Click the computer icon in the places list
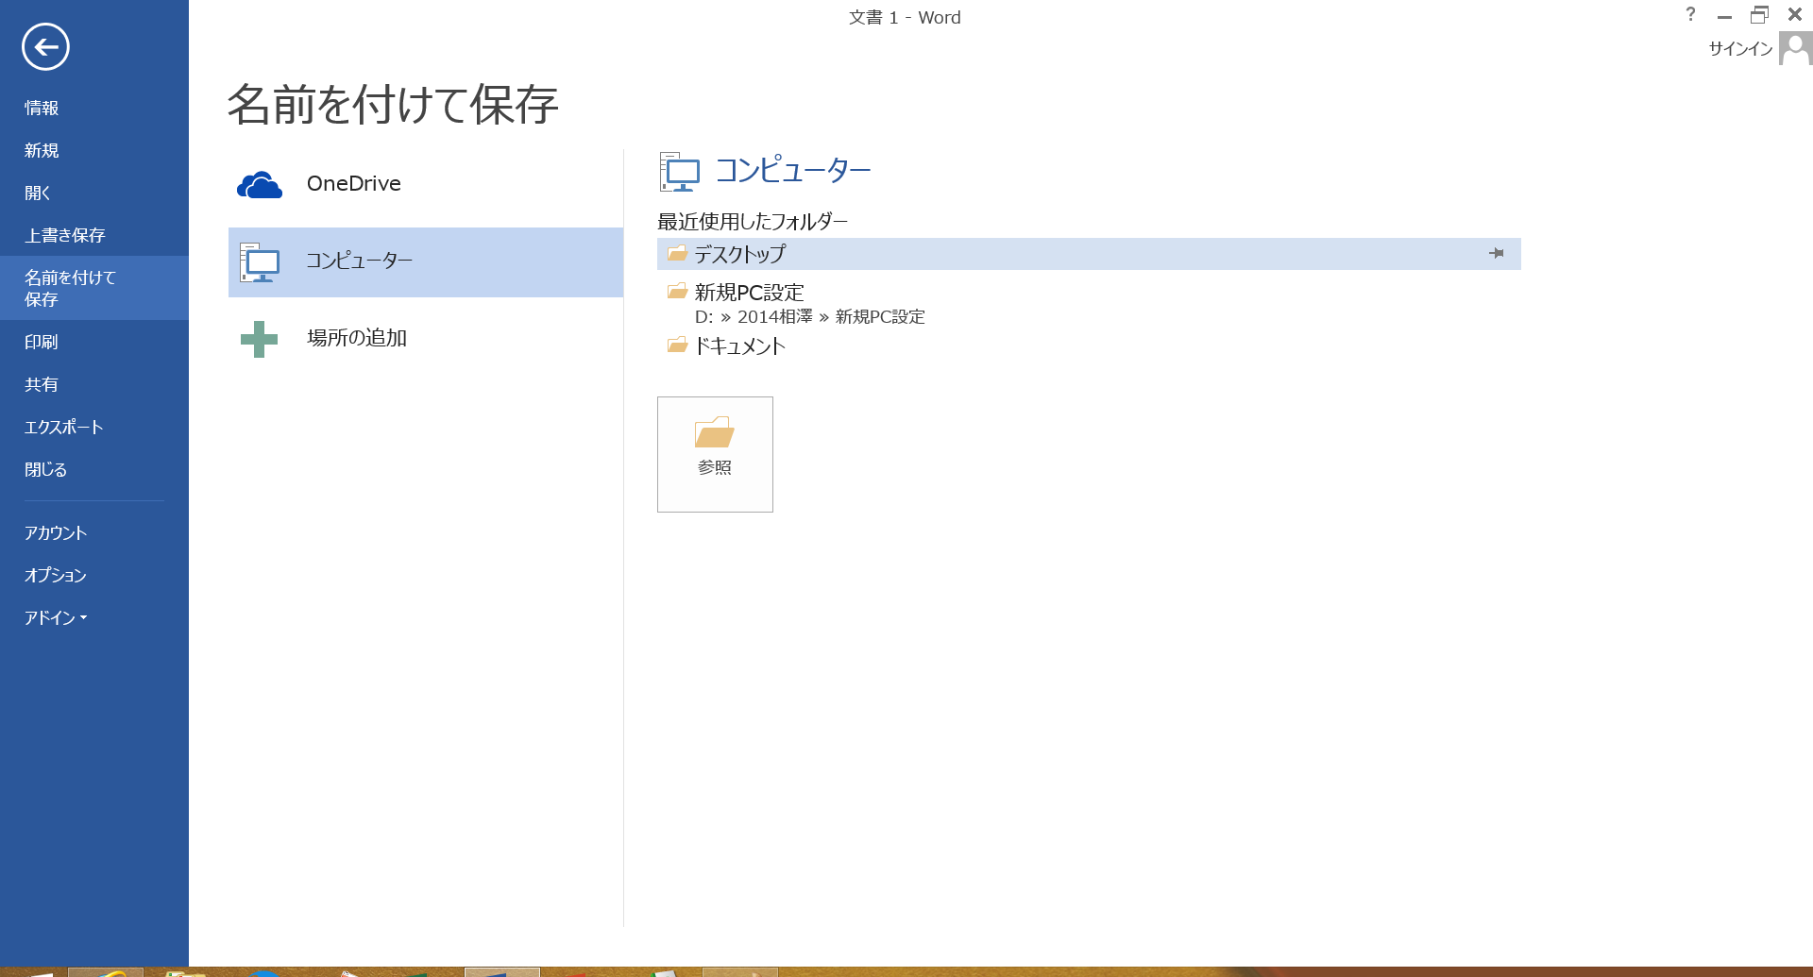This screenshot has width=1813, height=977. point(260,262)
